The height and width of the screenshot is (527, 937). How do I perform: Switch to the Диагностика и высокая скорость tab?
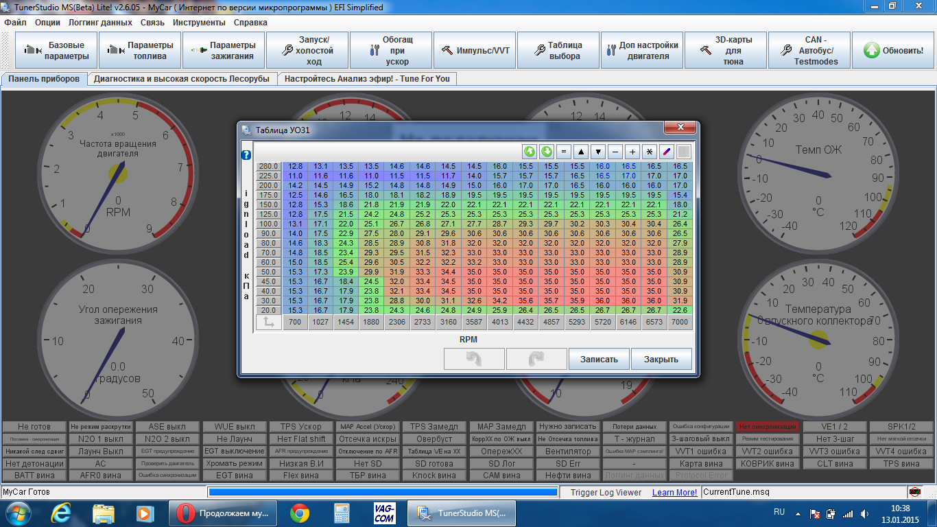click(x=182, y=79)
